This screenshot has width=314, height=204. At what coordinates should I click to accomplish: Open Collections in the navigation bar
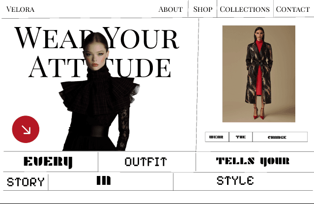point(245,9)
